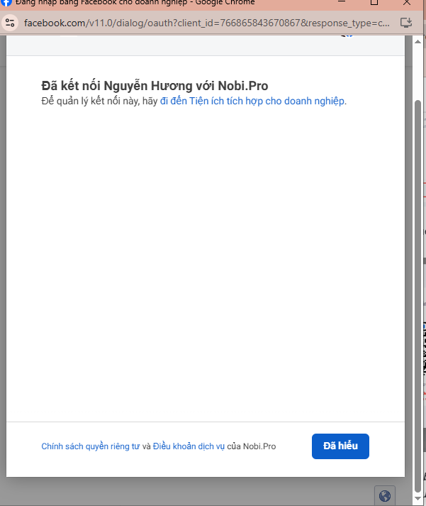Click the "Để quản lý kết nối này" text
This screenshot has height=506, width=426.
99,101
